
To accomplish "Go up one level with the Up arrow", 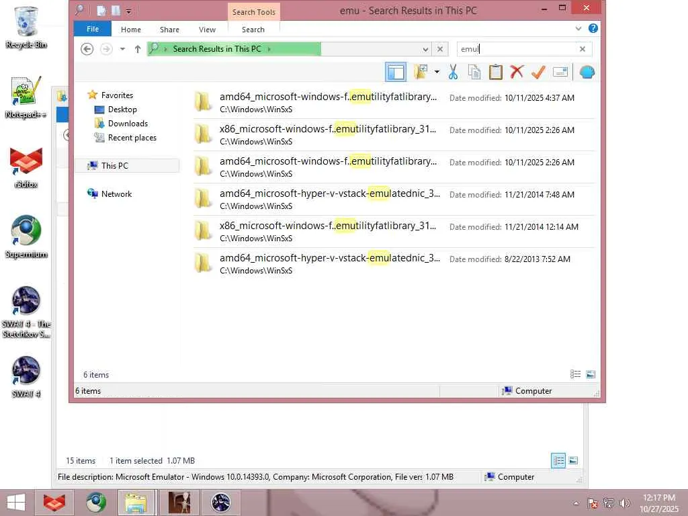I will point(138,48).
